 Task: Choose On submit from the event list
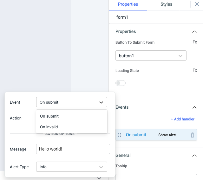coord(49,116)
